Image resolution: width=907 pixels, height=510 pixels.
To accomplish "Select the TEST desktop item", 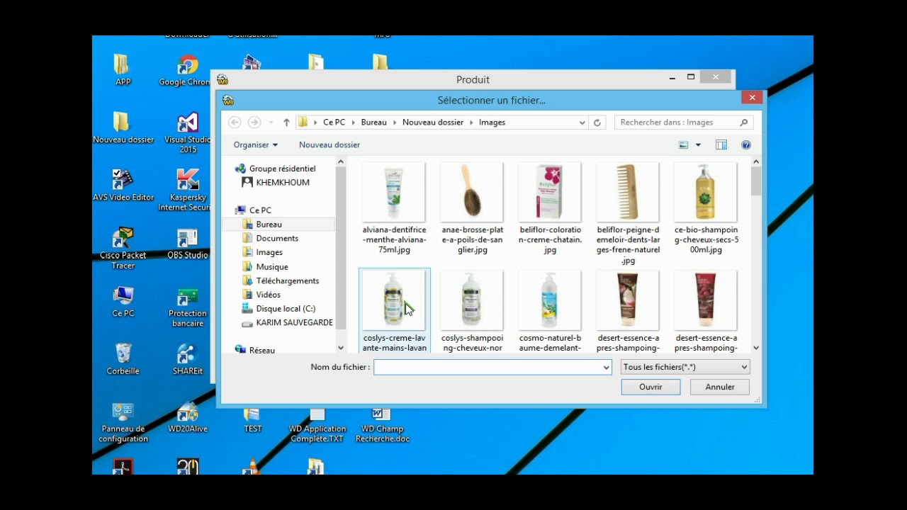I will [x=252, y=420].
